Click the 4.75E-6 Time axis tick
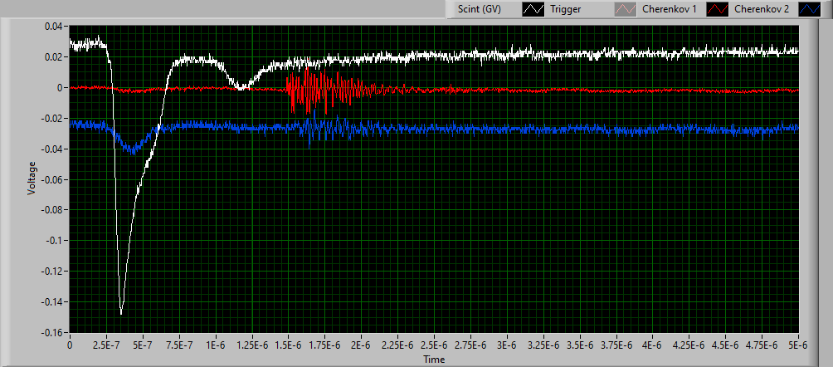The height and width of the screenshot is (367, 833). pos(762,345)
